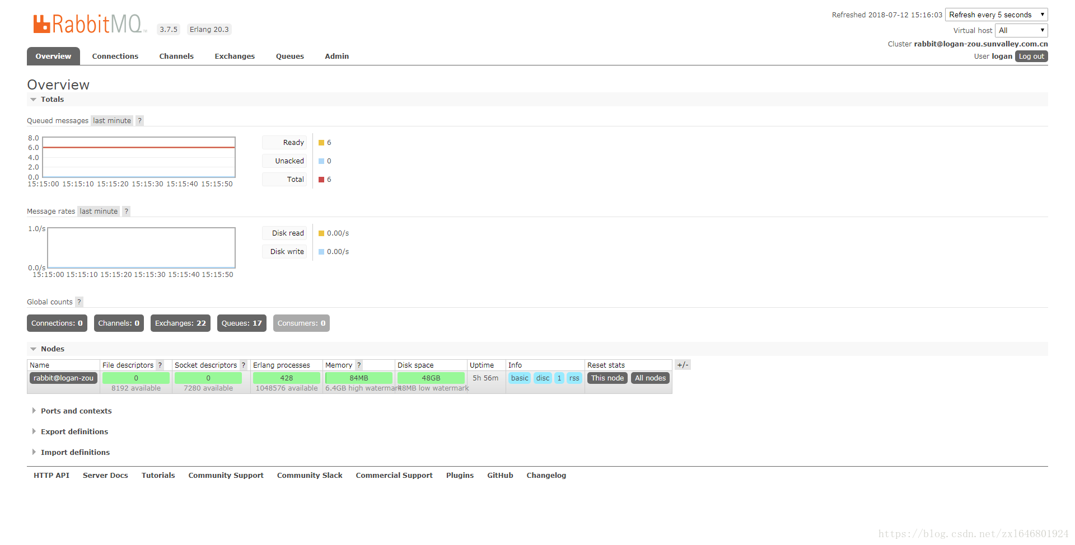Screen dimensions: 1075x545
Task: Open help for Queued messages
Action: click(x=140, y=120)
